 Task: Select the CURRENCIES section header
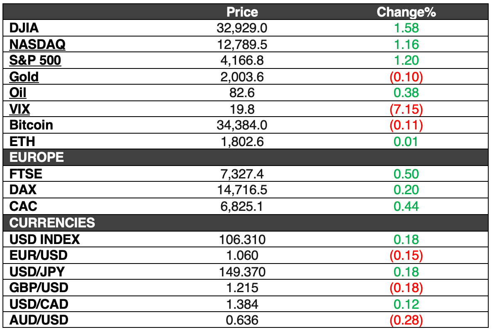point(52,223)
